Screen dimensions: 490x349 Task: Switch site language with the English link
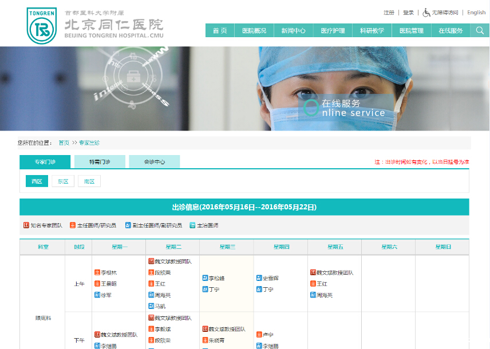[x=476, y=12]
